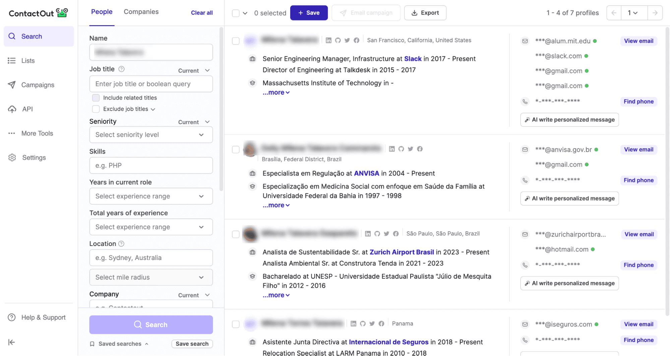Enable the Include related titles checkbox

(96, 98)
